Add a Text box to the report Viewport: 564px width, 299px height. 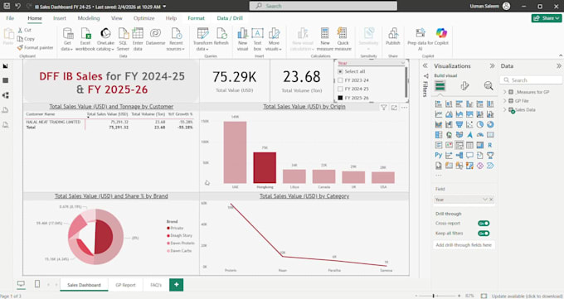click(x=258, y=39)
